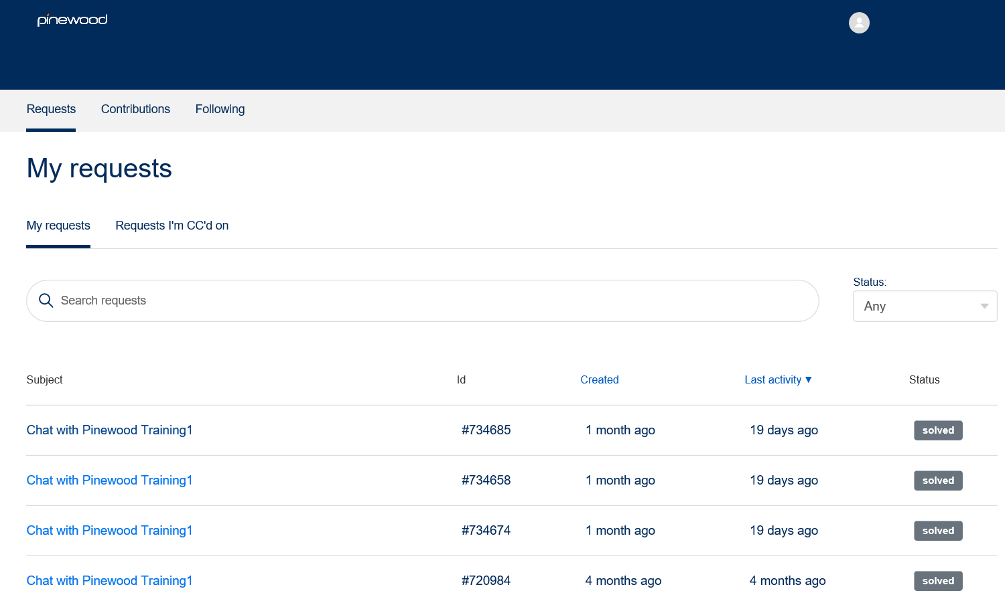Click the Pinewood logo
Screen dimensions: 1005x603
click(72, 20)
